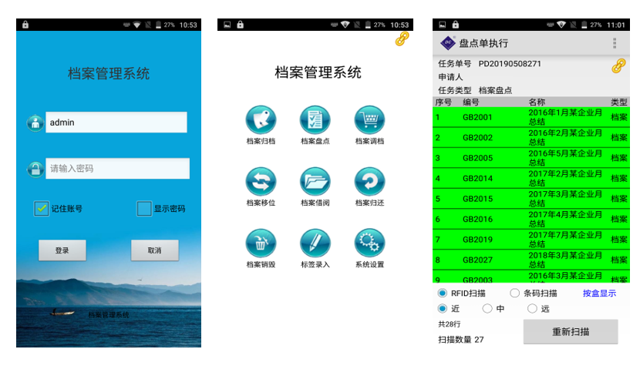Screen dimensions: 640x376
Task: Open the 档案调档 shopping cart icon
Action: pyautogui.click(x=369, y=120)
